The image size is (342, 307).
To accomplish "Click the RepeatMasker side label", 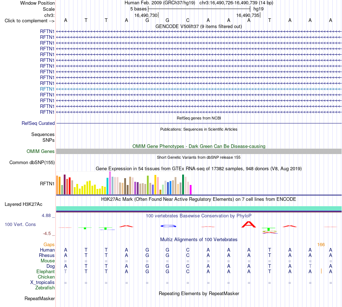I will (x=40, y=298).
